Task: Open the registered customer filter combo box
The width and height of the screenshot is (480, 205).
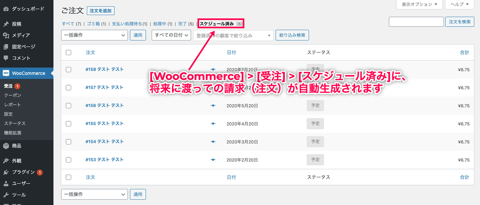Action: pyautogui.click(x=234, y=36)
